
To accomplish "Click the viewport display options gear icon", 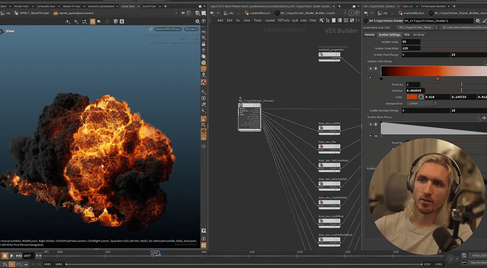I will pos(197,21).
